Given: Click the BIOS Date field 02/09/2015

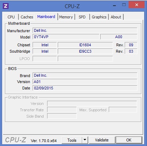Looking at the screenshot, I should coord(85,88).
